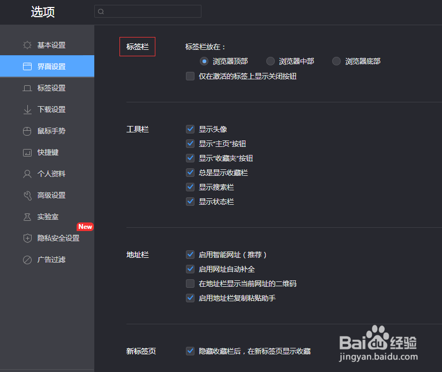Uncheck 显示头像 in the 工具栏 section

click(x=190, y=129)
